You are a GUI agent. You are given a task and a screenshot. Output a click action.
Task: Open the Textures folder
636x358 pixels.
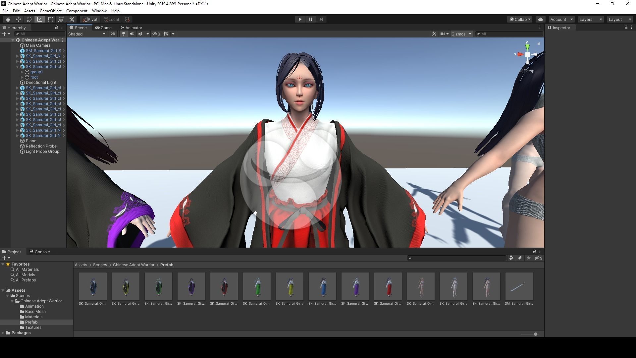(x=33, y=328)
